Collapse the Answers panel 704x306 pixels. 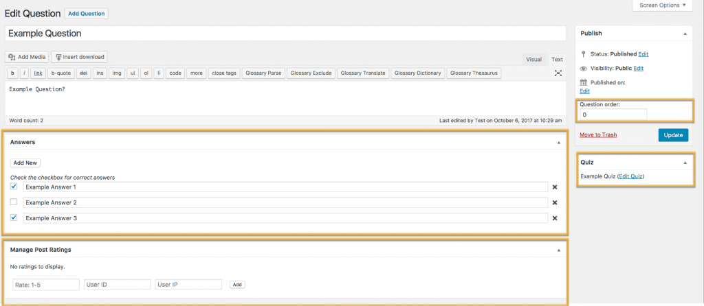[558, 143]
